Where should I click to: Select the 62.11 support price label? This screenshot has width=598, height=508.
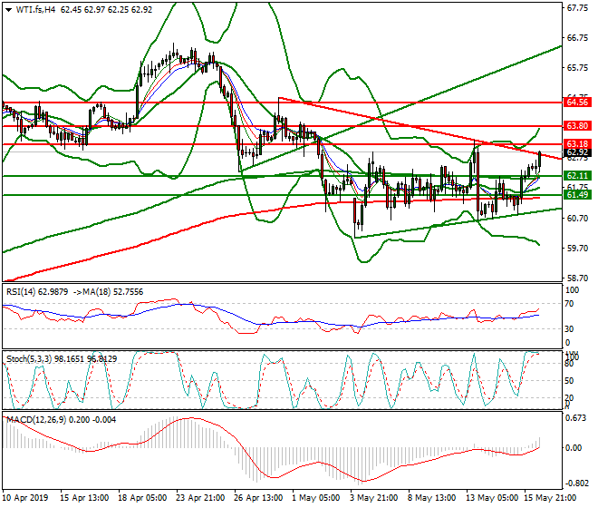[577, 176]
